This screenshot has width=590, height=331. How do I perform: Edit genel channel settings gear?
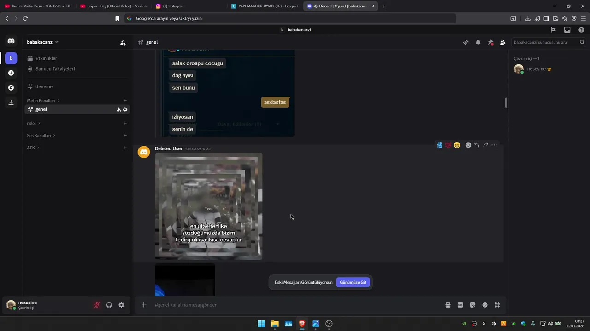coord(125,109)
